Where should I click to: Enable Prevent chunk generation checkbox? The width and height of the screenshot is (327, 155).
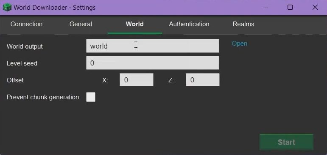(91, 97)
